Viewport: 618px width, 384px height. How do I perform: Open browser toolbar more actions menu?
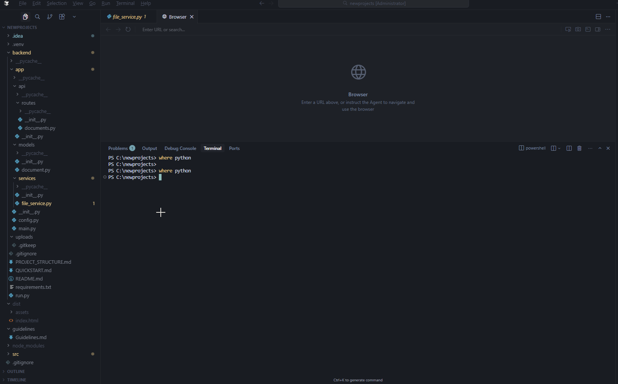tap(608, 29)
